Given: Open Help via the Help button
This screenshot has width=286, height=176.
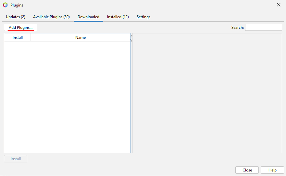Looking at the screenshot, I should pyautogui.click(x=272, y=170).
